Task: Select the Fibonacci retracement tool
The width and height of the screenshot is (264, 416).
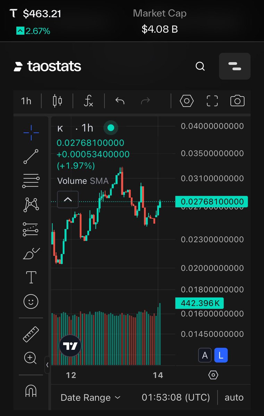Action: click(x=31, y=180)
